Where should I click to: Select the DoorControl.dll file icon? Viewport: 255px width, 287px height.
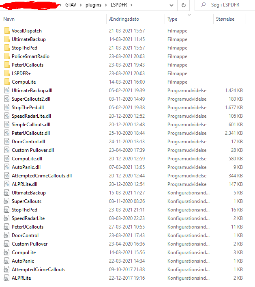[7, 142]
